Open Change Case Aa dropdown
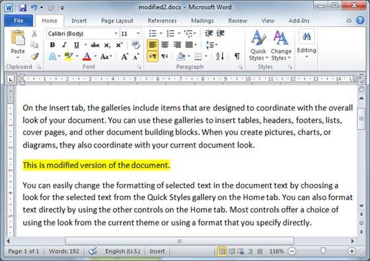370x261 pixels. click(x=106, y=57)
